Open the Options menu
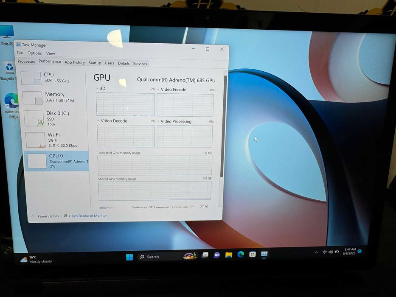Viewport: 396px width, 297px height. [35, 53]
